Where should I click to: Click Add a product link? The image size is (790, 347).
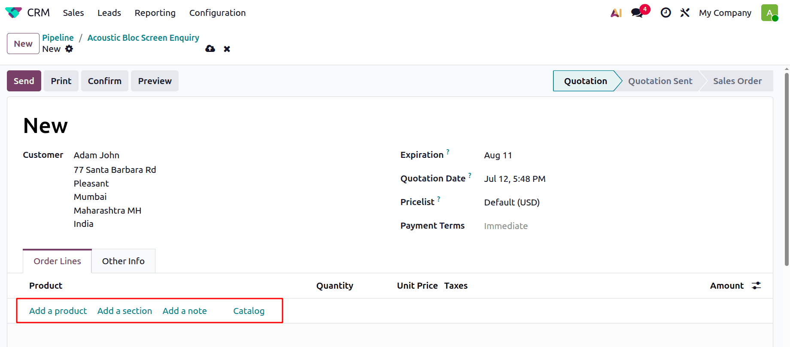click(x=58, y=311)
